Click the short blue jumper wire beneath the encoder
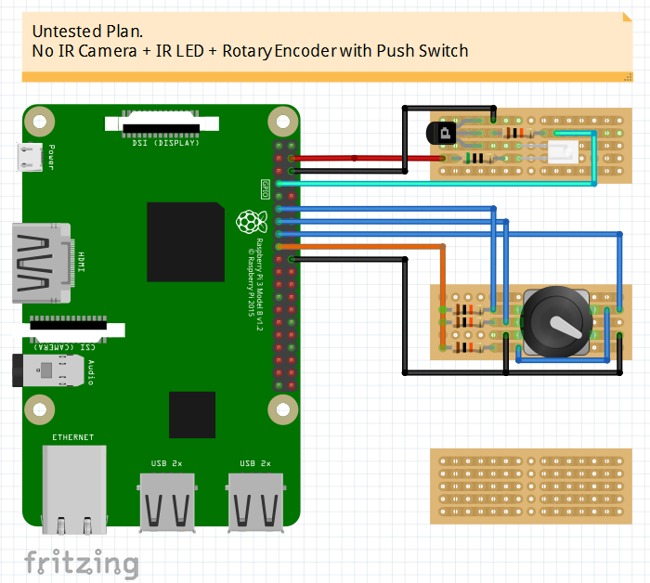 click(x=563, y=360)
